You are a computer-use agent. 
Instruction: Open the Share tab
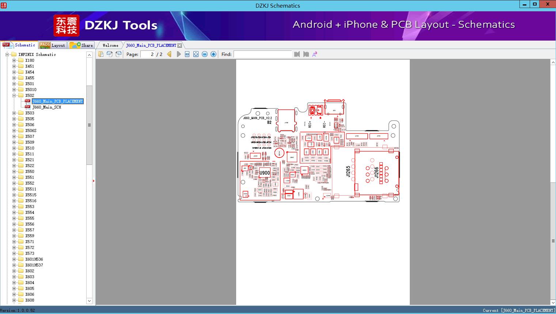point(82,45)
